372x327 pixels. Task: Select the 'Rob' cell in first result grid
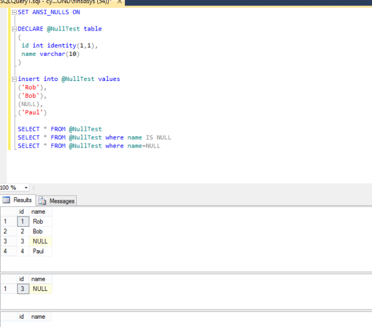[38, 221]
